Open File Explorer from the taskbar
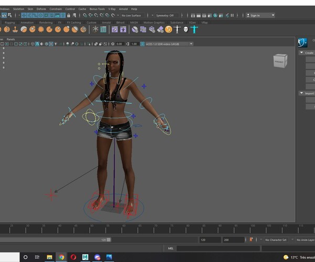315x262 pixels. point(49,257)
